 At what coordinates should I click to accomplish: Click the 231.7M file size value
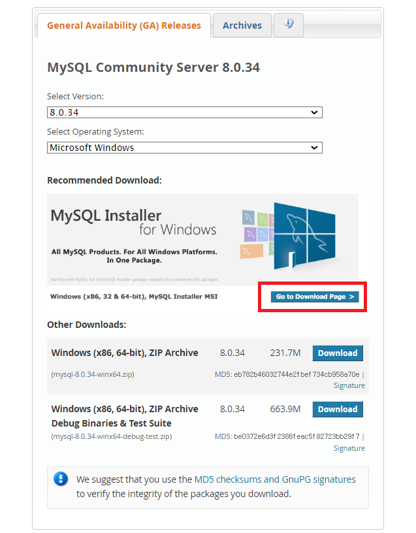click(285, 353)
